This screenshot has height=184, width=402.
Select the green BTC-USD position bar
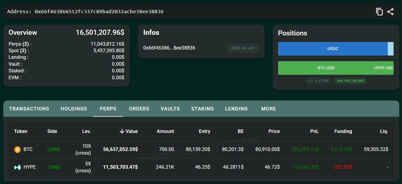click(x=326, y=68)
